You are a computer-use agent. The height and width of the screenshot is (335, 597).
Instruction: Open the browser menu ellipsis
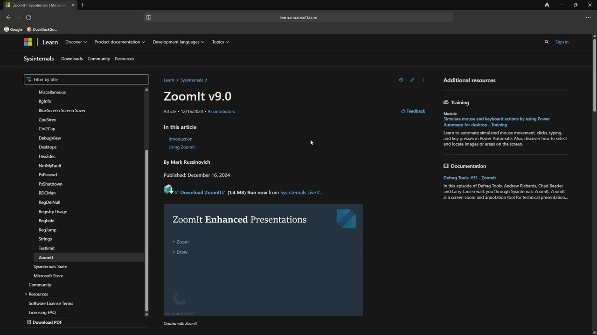(588, 17)
